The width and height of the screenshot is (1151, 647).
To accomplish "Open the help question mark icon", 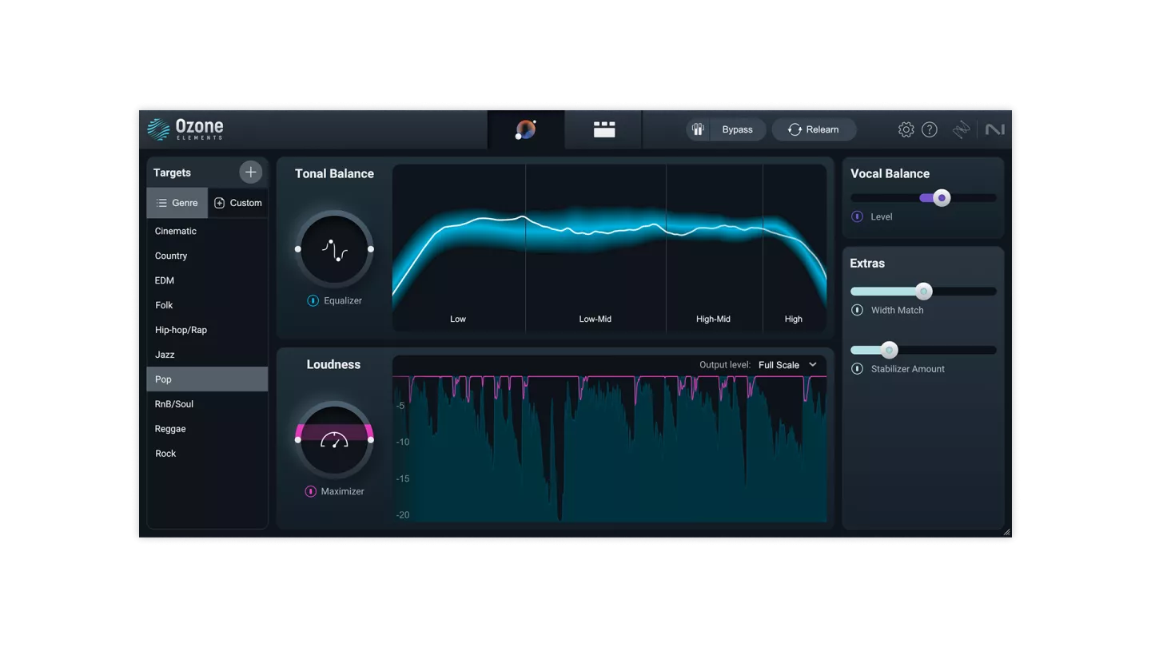I will click(930, 129).
